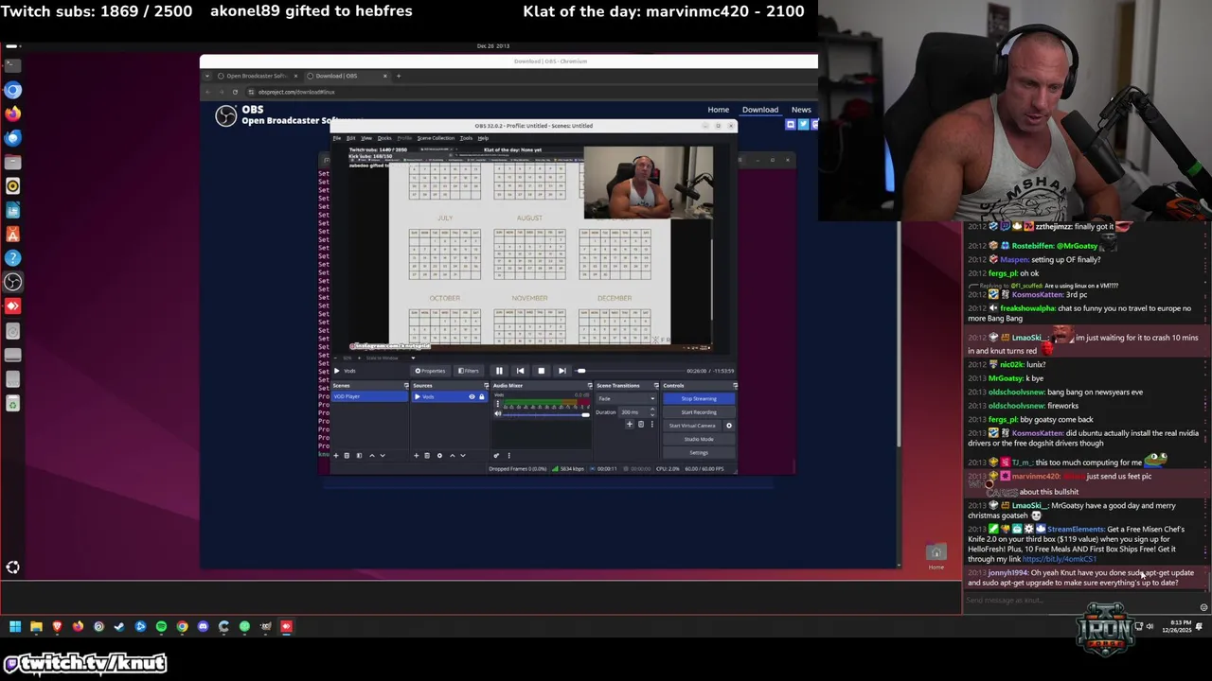Screen dimensions: 1212x681
Task: Move the scene up with arrow icon
Action: (372, 456)
